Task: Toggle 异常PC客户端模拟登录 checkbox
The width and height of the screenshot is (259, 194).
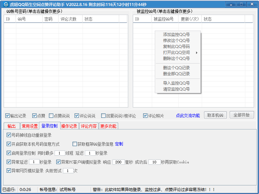Action: 58,162
